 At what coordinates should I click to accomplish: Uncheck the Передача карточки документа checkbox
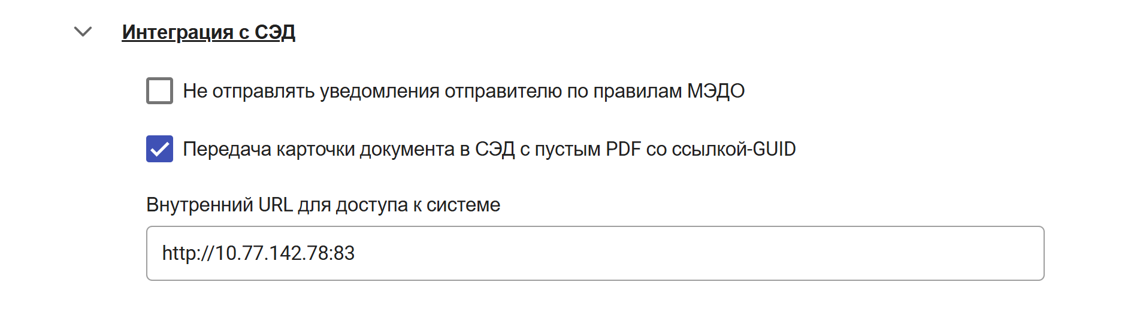[159, 149]
